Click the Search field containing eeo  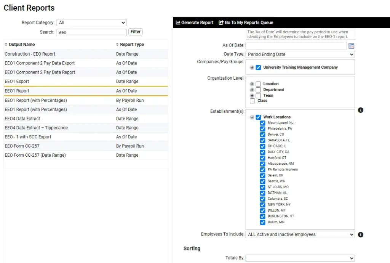coord(91,32)
